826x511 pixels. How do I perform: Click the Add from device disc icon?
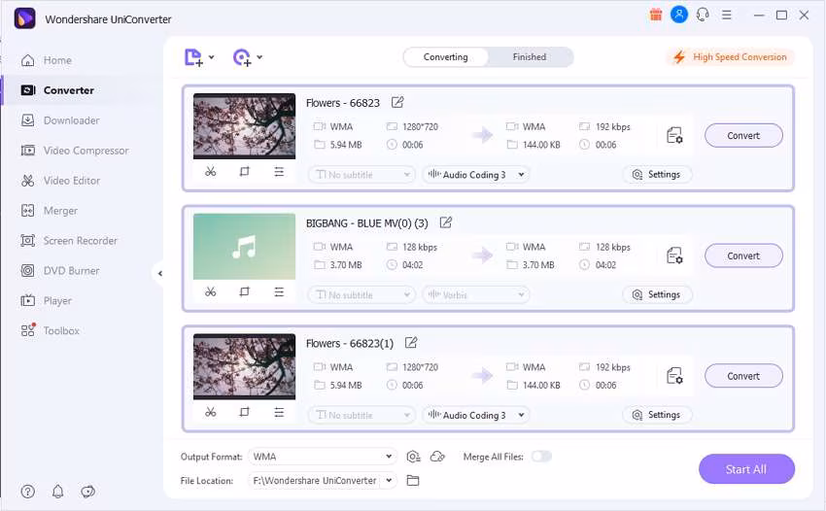242,57
